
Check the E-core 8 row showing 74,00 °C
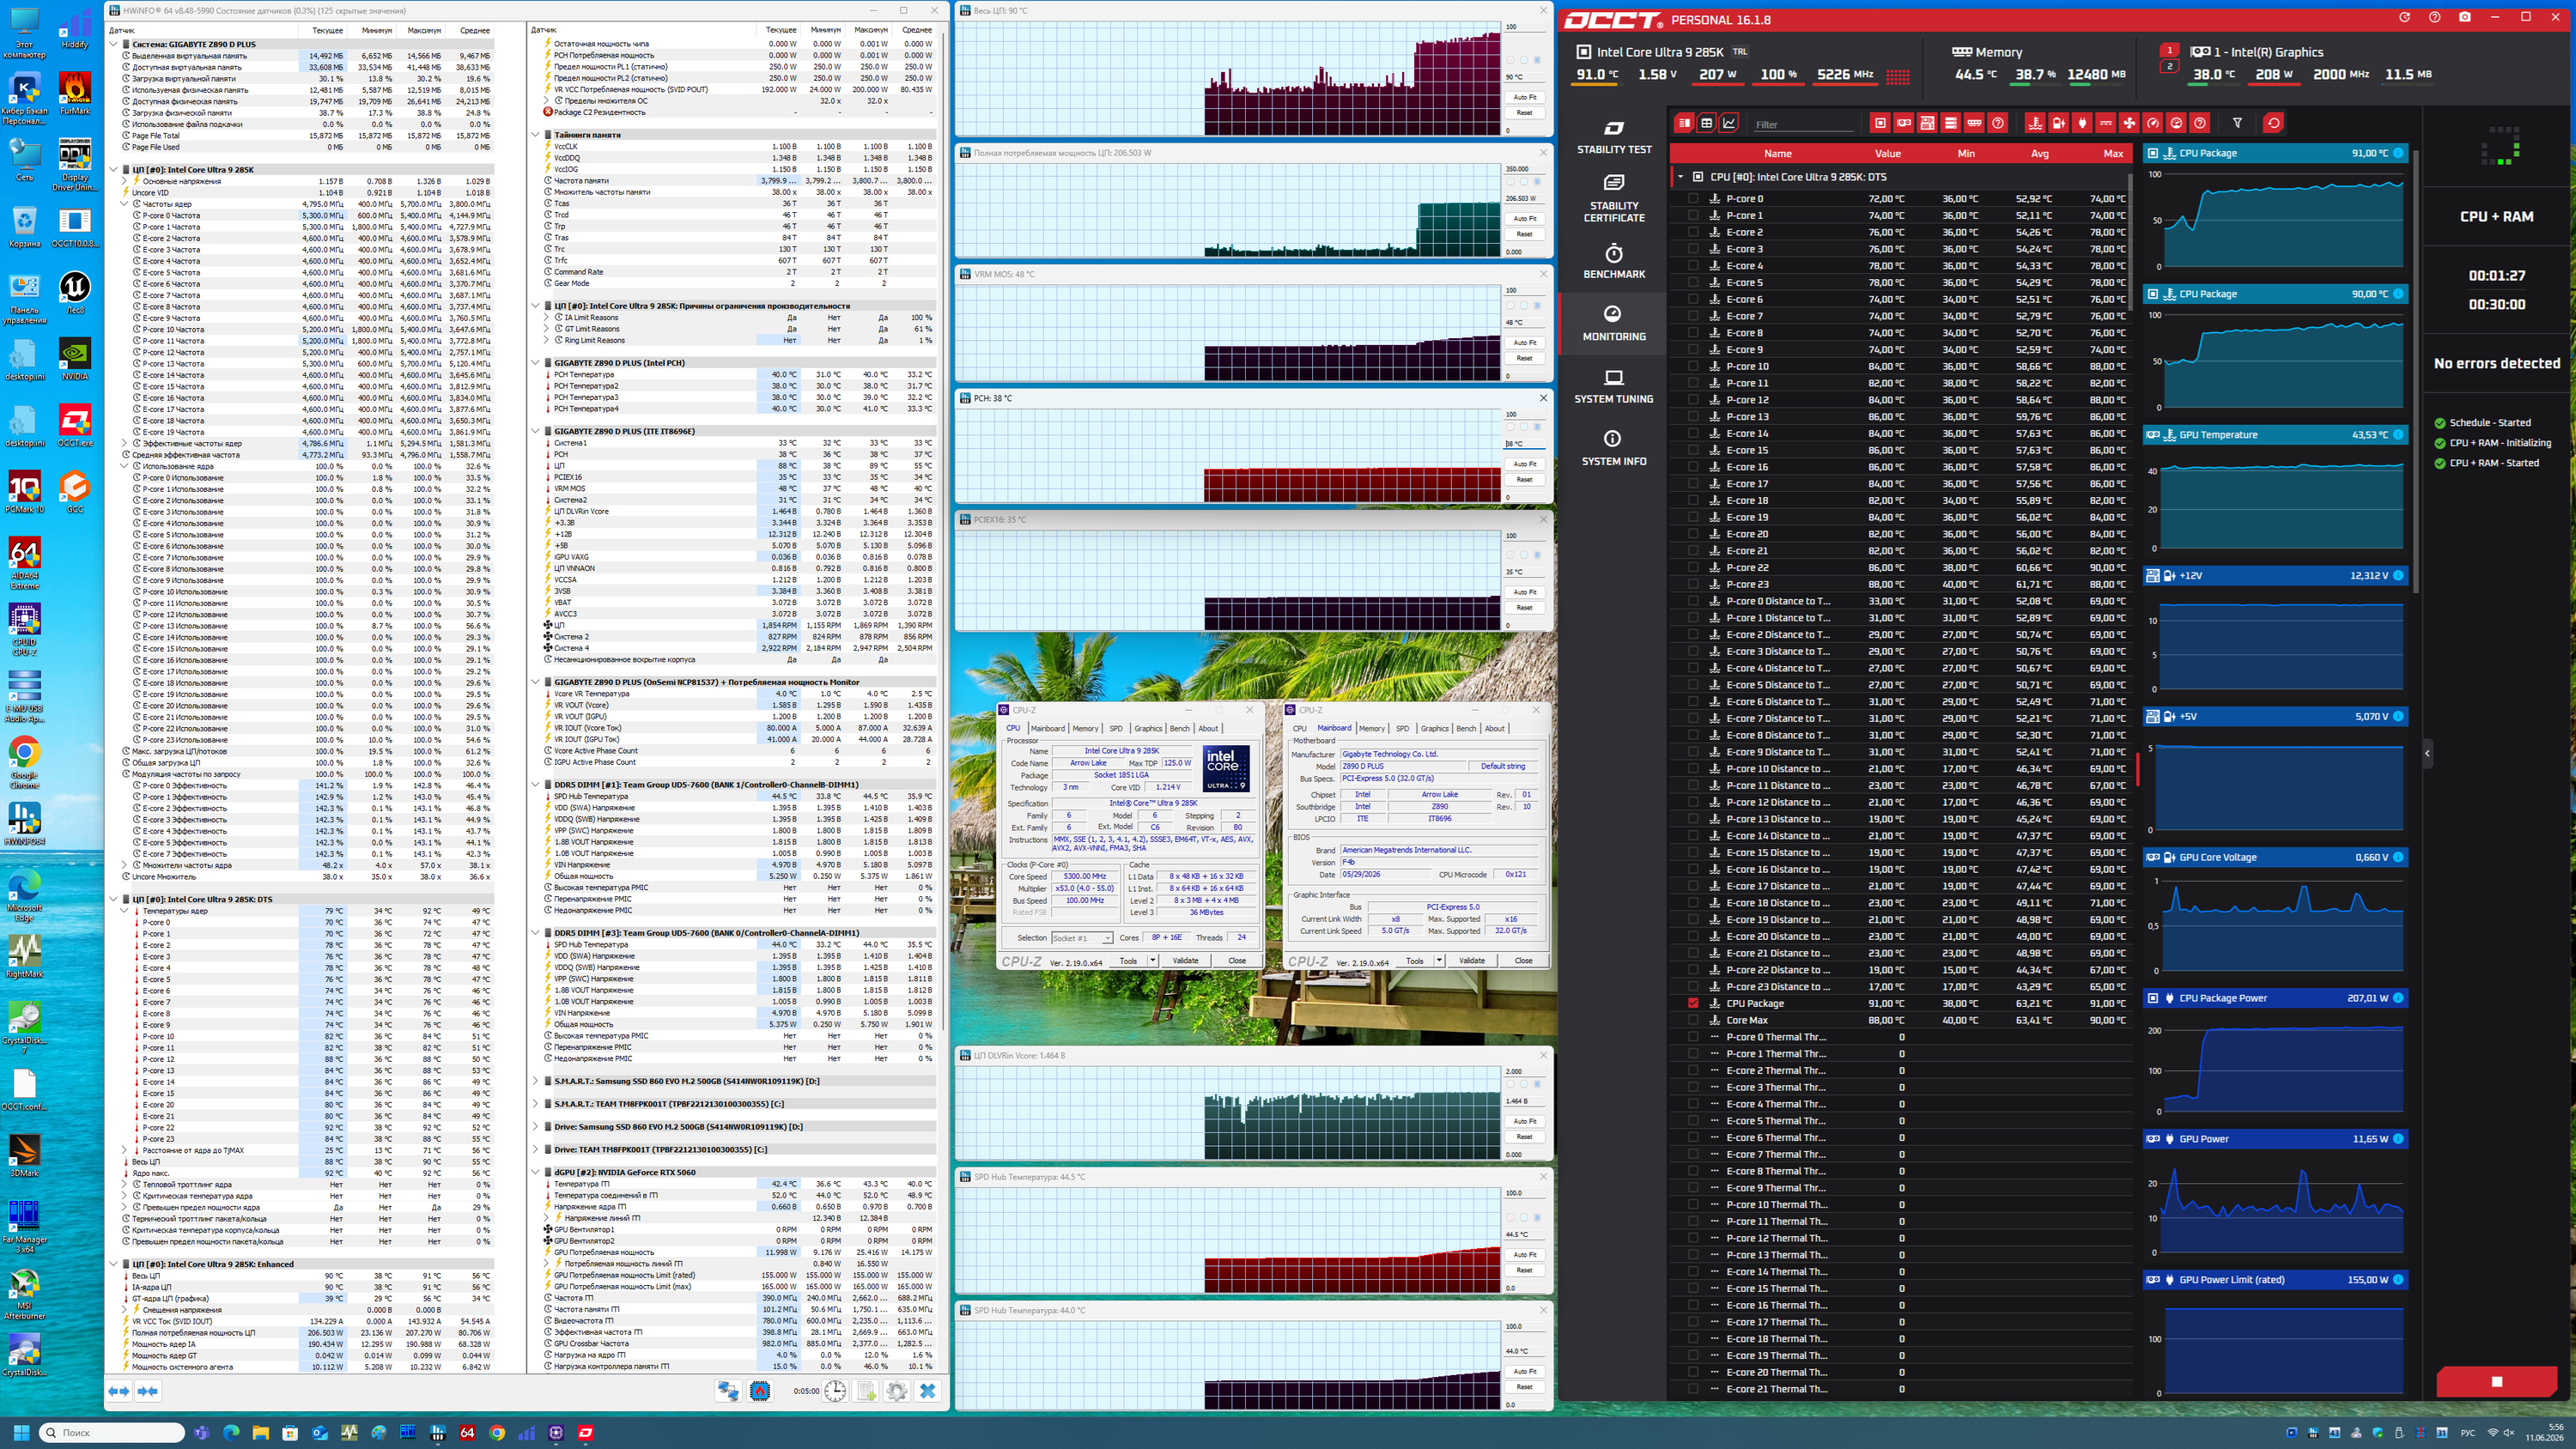pyautogui.click(x=1693, y=333)
